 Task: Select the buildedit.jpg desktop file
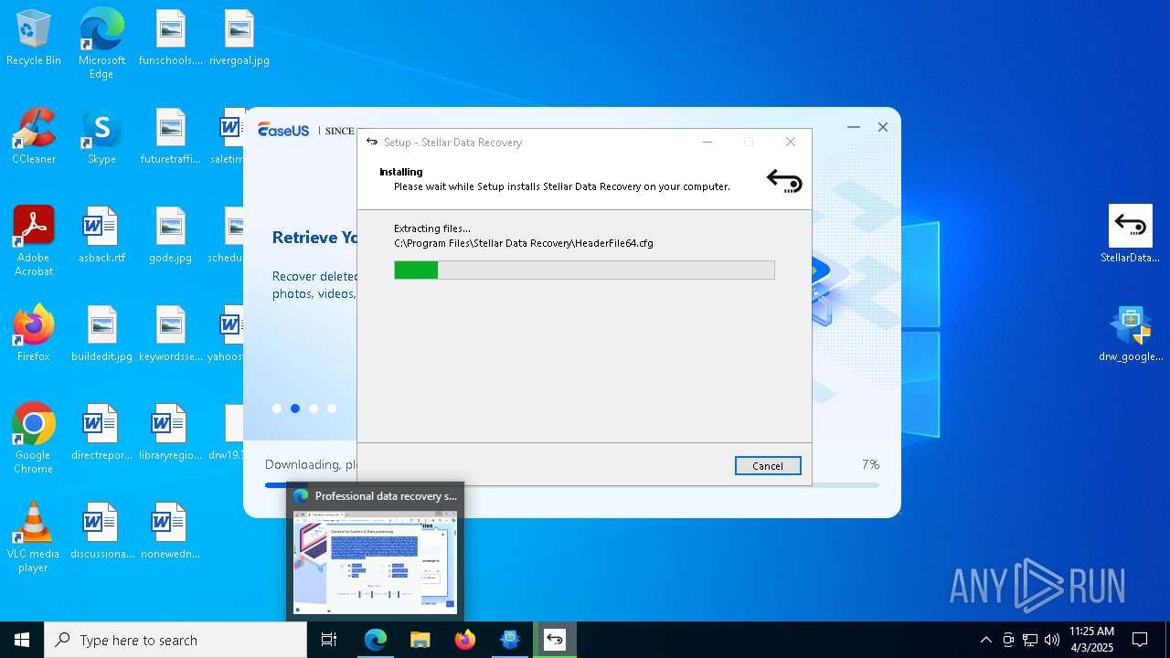101,334
